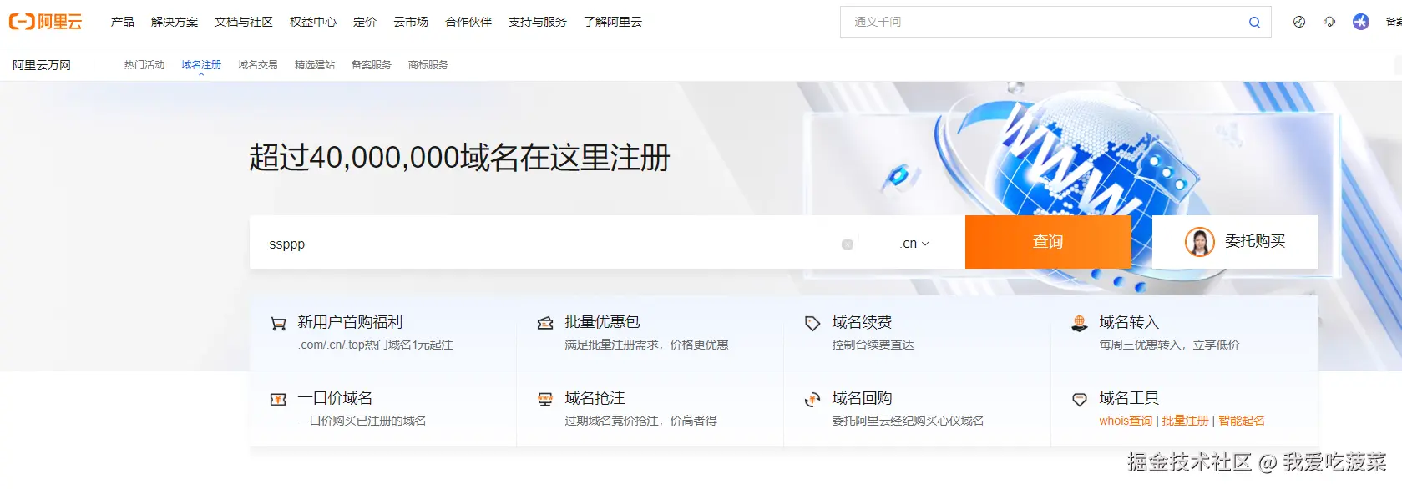This screenshot has height=489, width=1402.
Task: Click the shopping cart icon for 新用户首购福利
Action: point(278,324)
